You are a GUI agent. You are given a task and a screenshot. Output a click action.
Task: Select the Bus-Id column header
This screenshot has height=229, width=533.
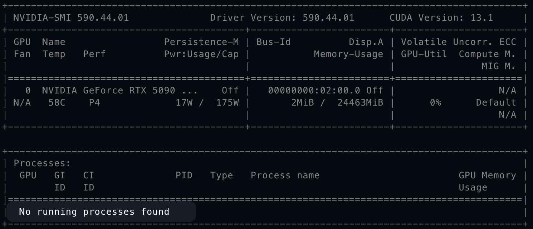point(274,42)
